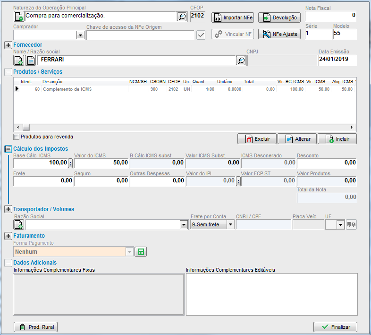Click checkmark to validate NFe access key
Image resolution: width=371 pixels, height=335 pixels.
point(201,35)
